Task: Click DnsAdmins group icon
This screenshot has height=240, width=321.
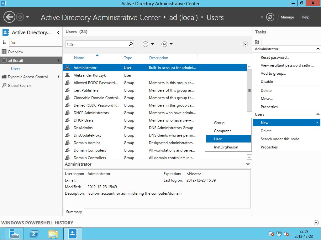Action: 67,128
